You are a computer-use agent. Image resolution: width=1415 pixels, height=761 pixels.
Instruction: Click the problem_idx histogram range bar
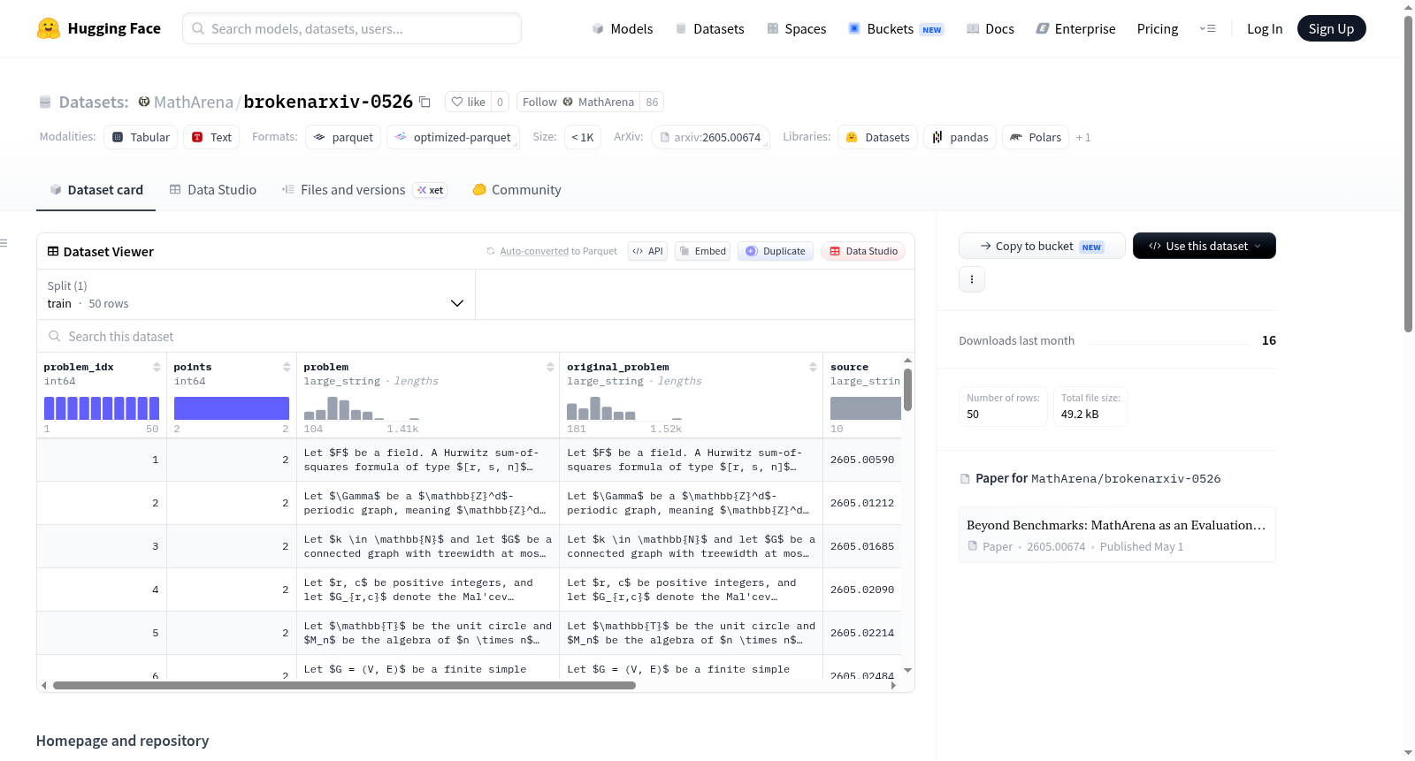102,408
